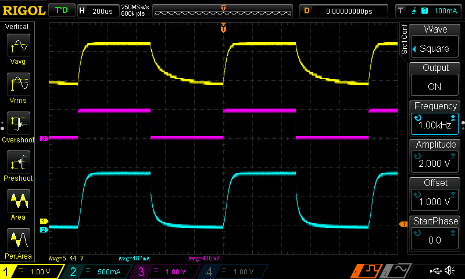This screenshot has height=279, width=465.
Task: Click the orange trigger level marker
Action: (402, 224)
